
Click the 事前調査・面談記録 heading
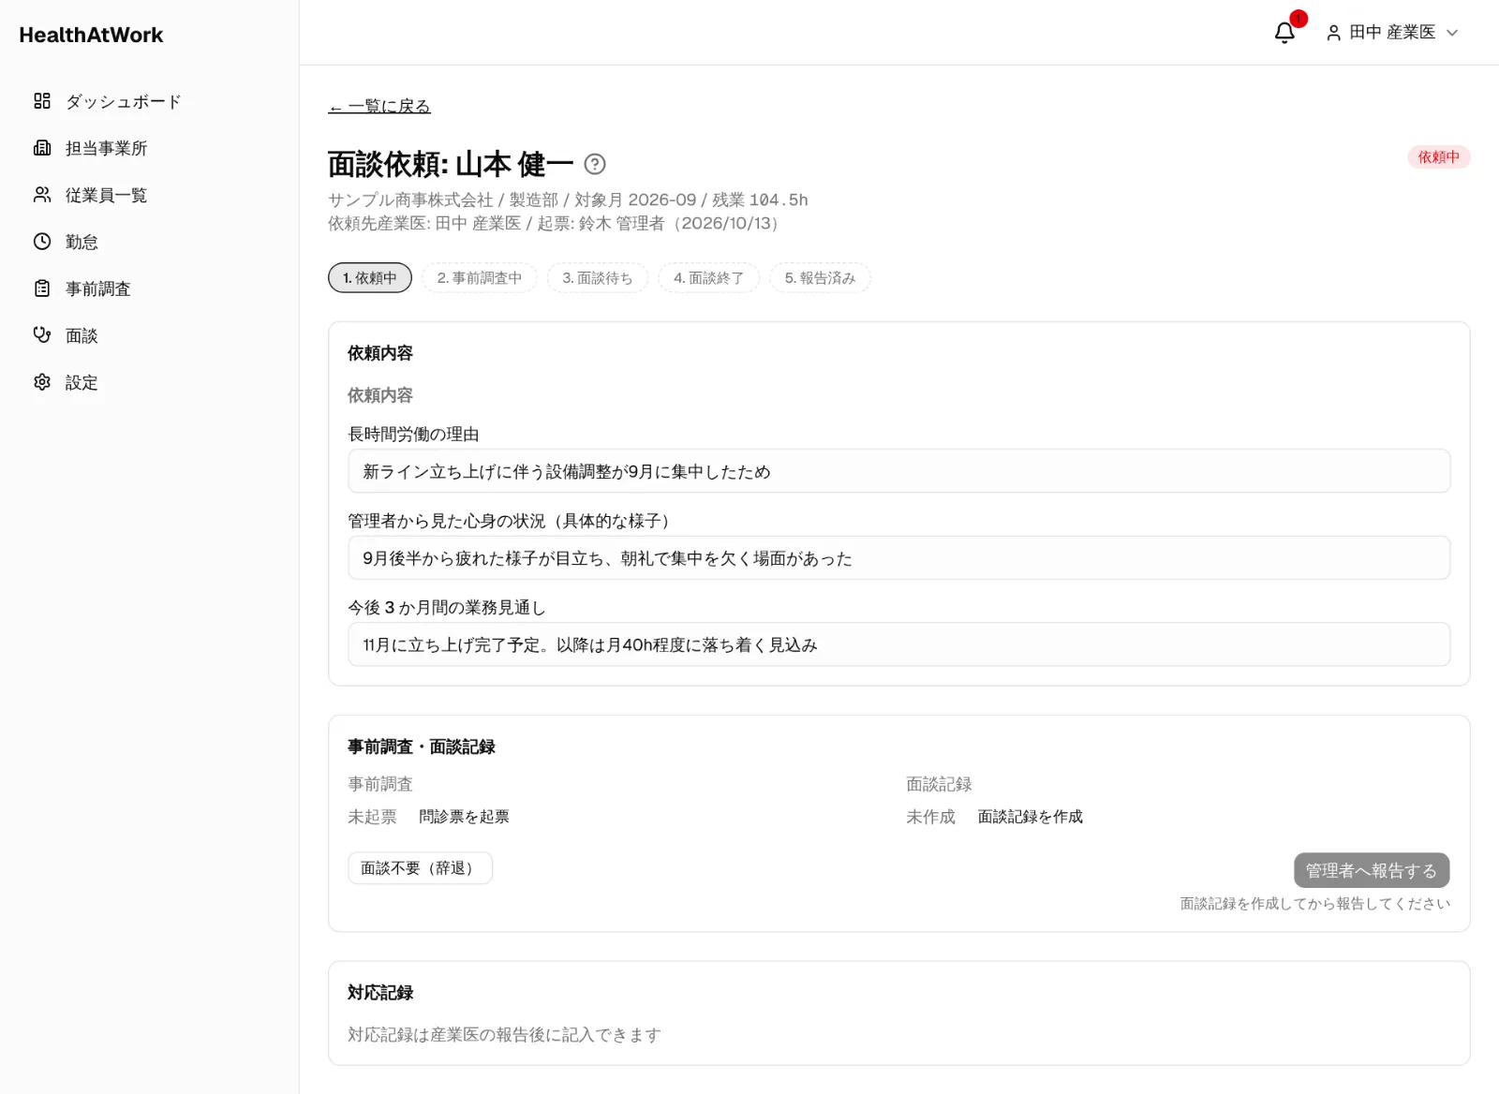pyautogui.click(x=422, y=747)
